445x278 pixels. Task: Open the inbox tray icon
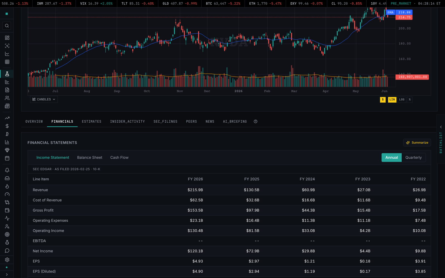[7, 178]
